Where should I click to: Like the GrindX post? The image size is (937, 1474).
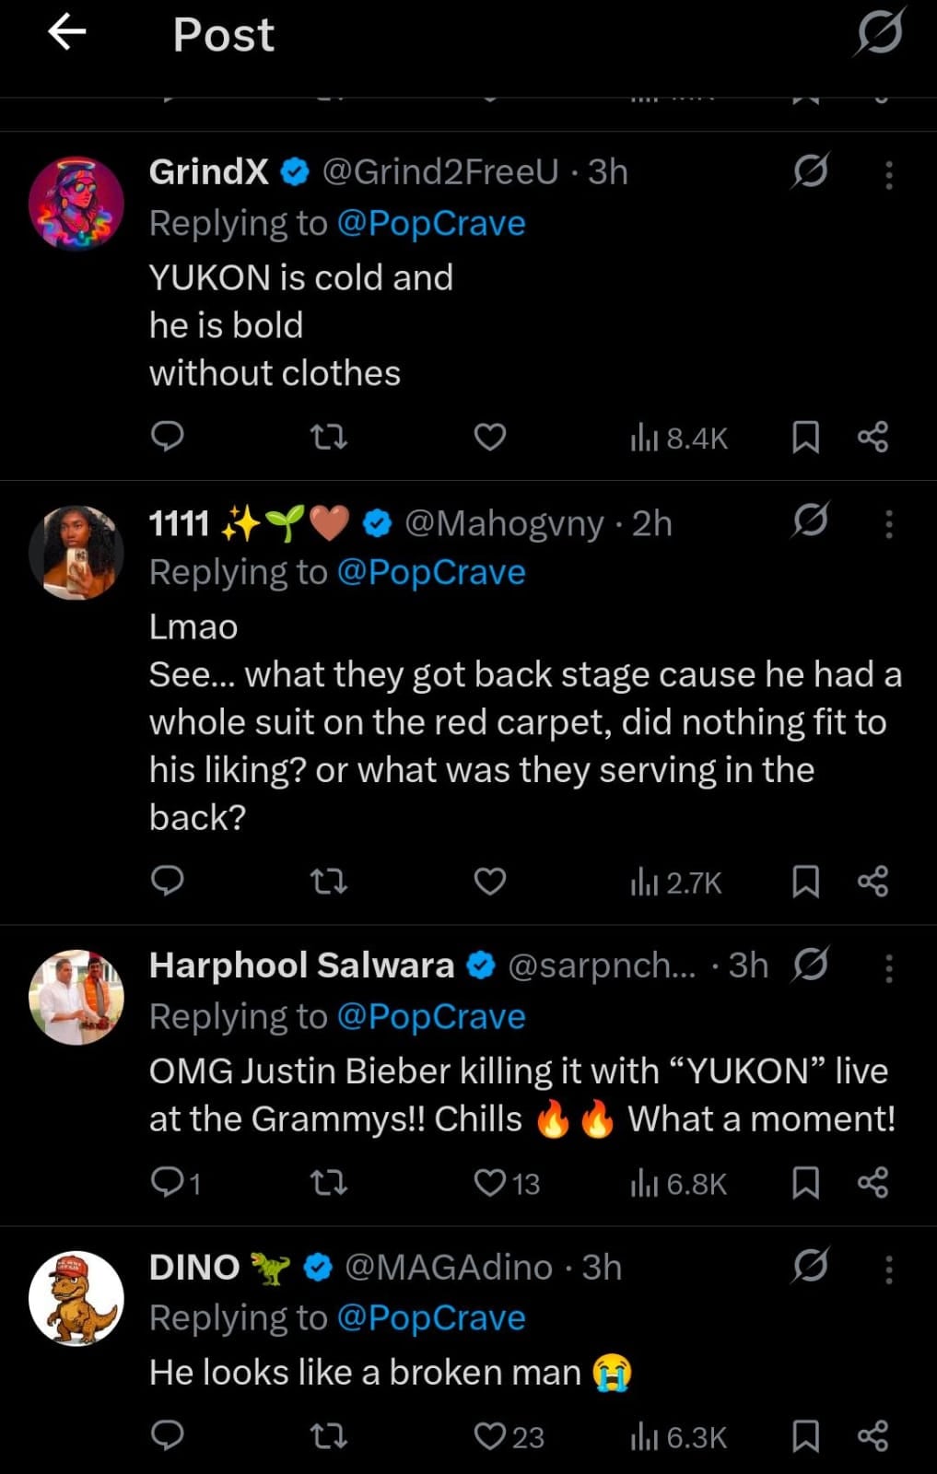tap(489, 437)
